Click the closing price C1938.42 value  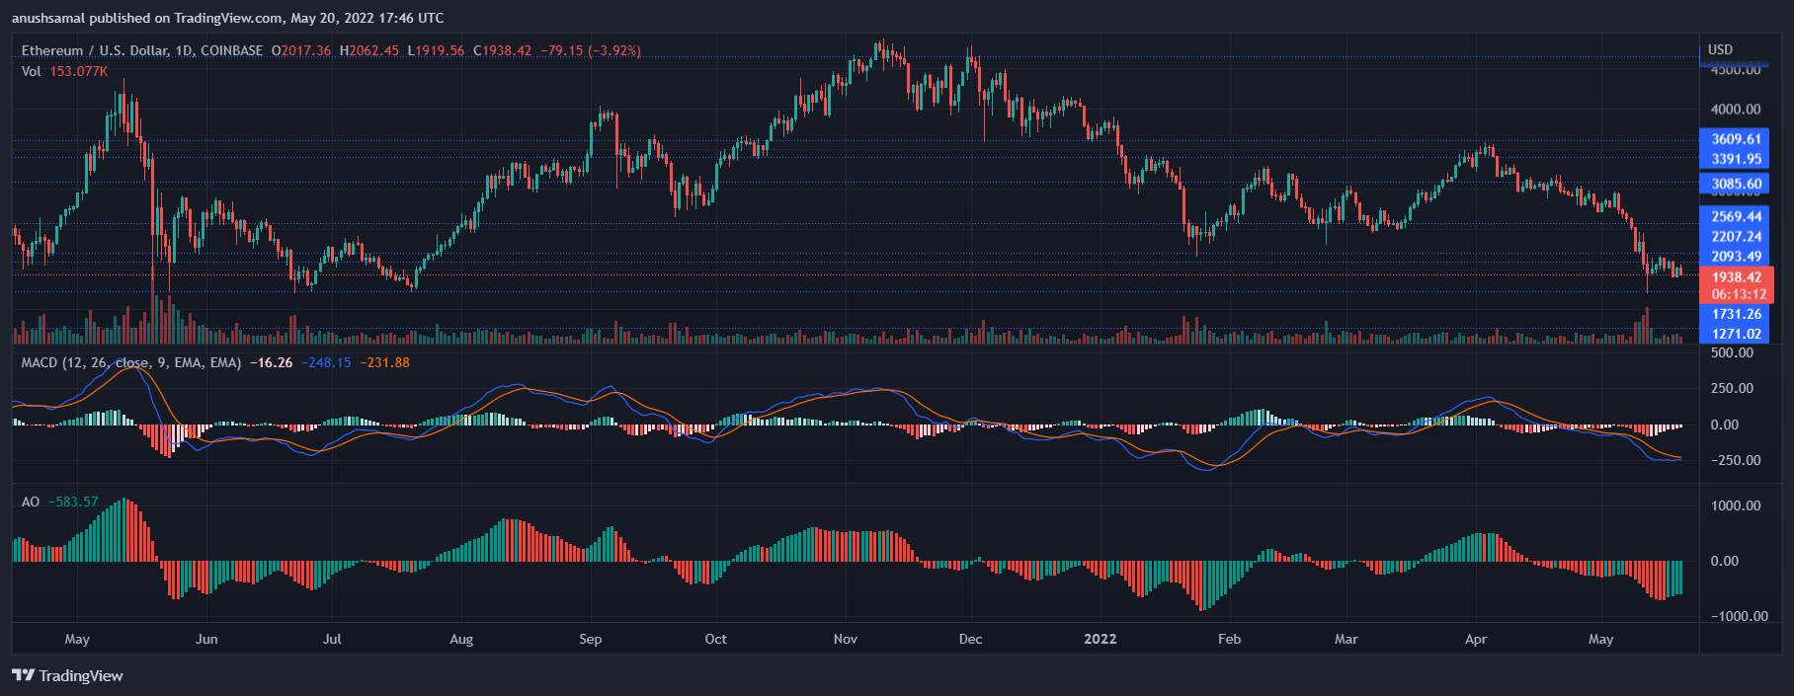click(502, 50)
